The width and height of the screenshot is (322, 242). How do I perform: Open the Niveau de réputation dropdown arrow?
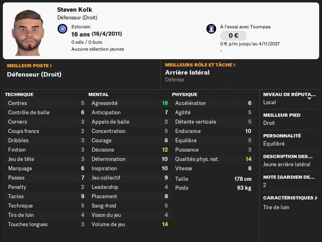coord(309,98)
